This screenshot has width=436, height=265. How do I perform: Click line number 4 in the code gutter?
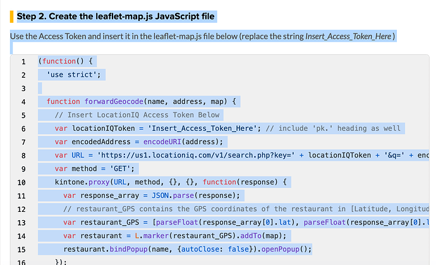[23, 102]
